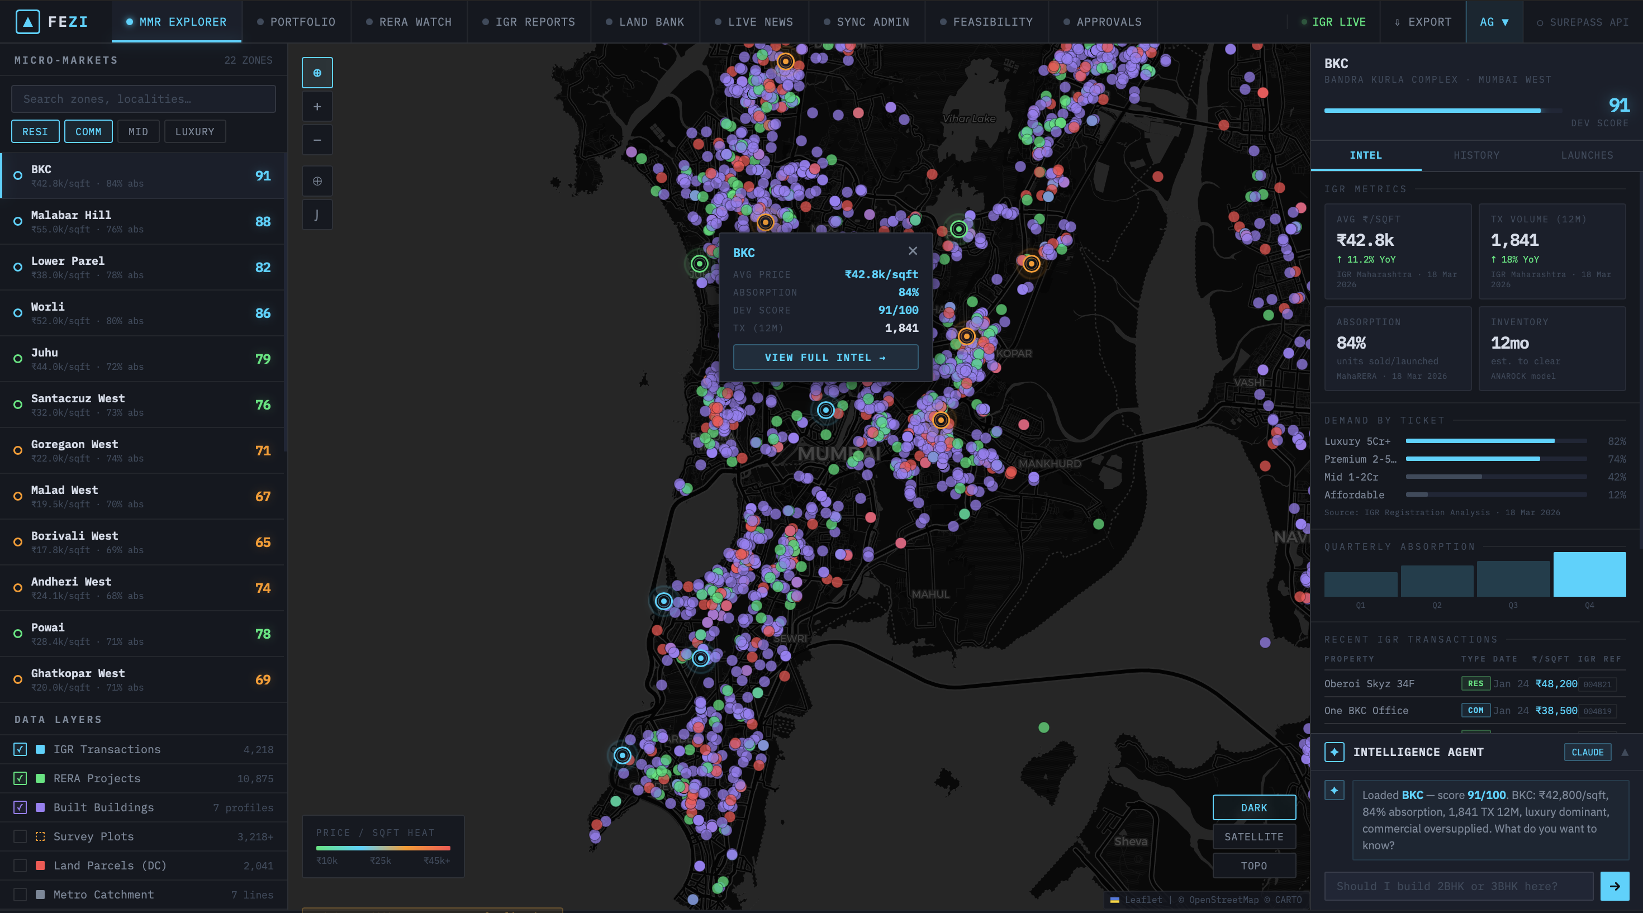Click the Juhu green zone ring icon

coord(18,359)
